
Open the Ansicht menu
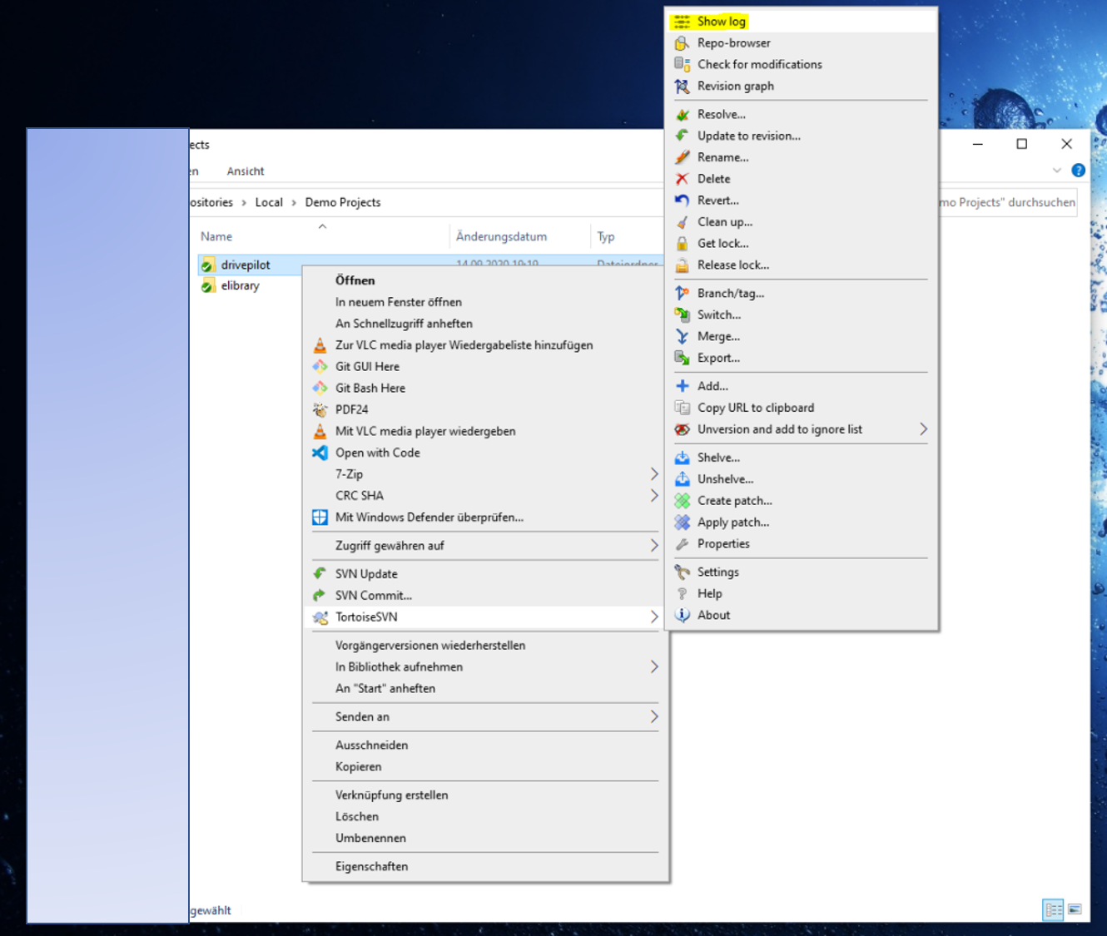pyautogui.click(x=245, y=171)
